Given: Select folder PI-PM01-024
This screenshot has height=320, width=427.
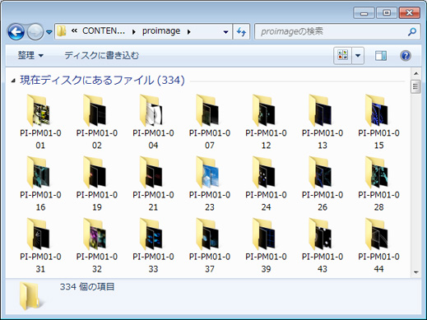Looking at the screenshot, I should [266, 183].
